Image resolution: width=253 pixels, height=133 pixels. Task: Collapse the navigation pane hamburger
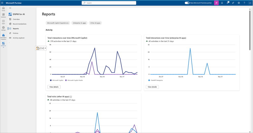[10, 8]
